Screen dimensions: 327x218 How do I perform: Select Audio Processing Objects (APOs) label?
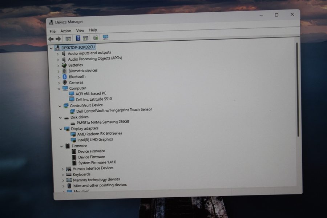pos(95,58)
